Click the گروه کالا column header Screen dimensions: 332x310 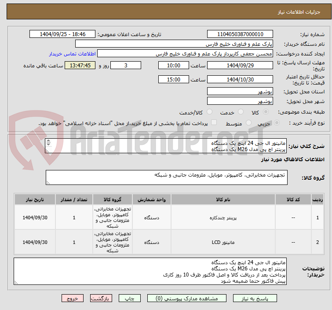point(113,199)
